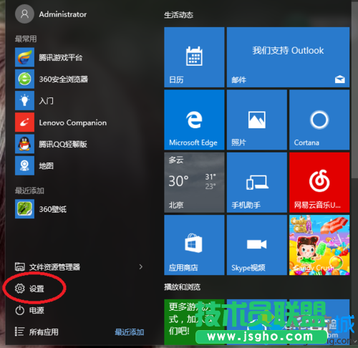Launch the Microsoft Edge tile
Image resolution: width=358 pixels, height=348 pixels.
click(x=194, y=120)
